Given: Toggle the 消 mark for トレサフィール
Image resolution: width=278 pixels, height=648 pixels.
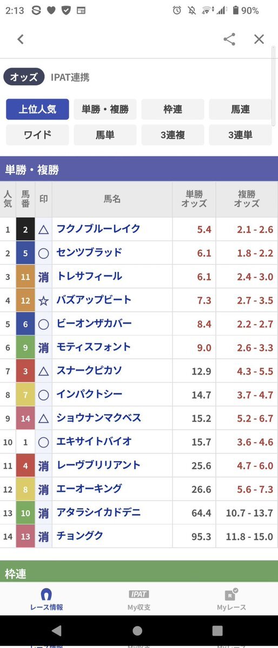Looking at the screenshot, I should (x=43, y=277).
